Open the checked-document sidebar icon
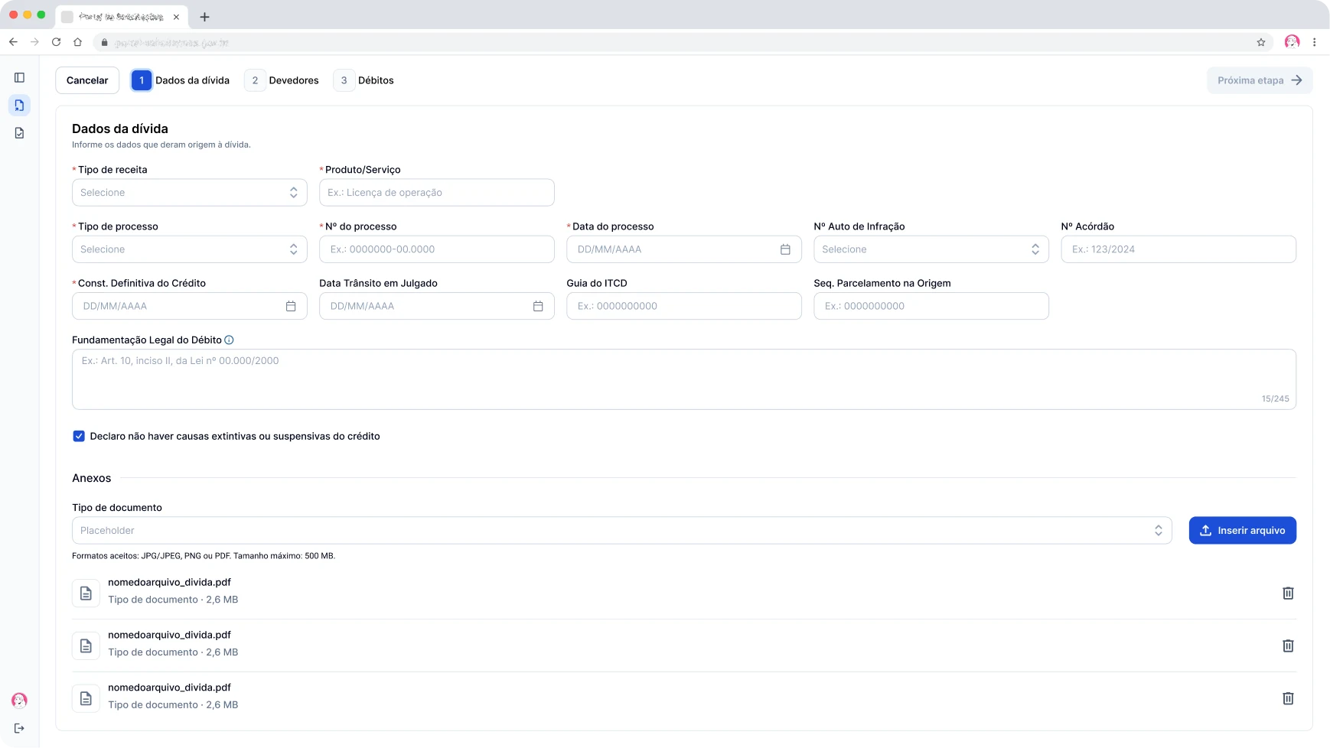The height and width of the screenshot is (748, 1330). tap(19, 133)
